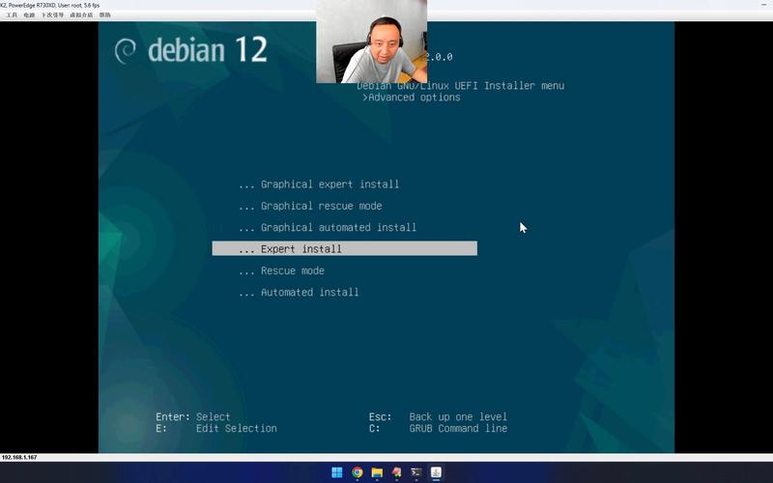The width and height of the screenshot is (773, 483).
Task: Launch Google Chrome from the taskbar
Action: (358, 472)
